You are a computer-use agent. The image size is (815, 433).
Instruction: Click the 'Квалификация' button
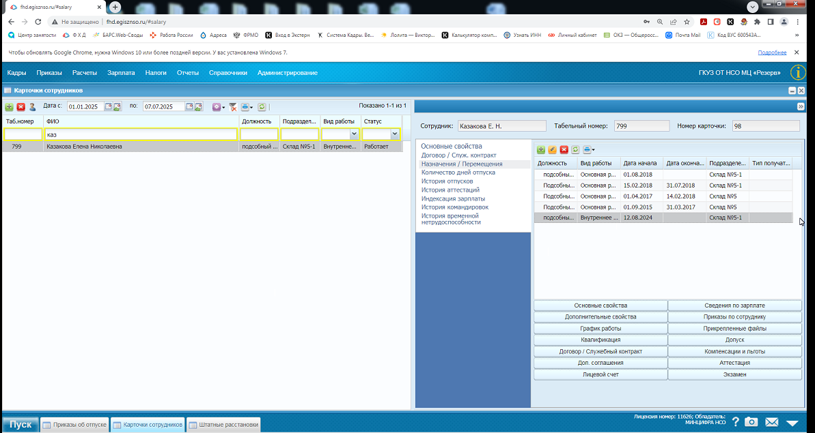600,340
